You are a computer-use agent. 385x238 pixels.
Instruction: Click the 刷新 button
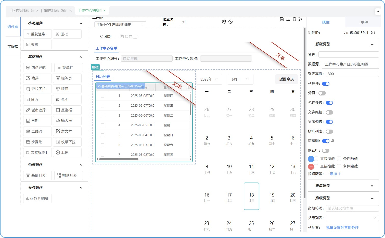click(x=106, y=37)
